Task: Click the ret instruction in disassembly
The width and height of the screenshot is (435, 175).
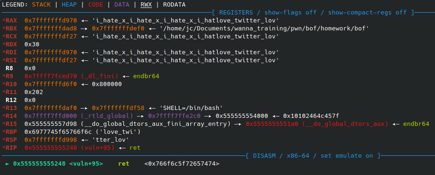Action: pos(124,163)
